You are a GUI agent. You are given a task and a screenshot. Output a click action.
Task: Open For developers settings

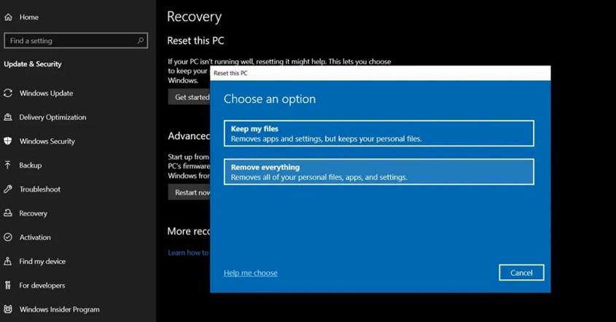42,285
